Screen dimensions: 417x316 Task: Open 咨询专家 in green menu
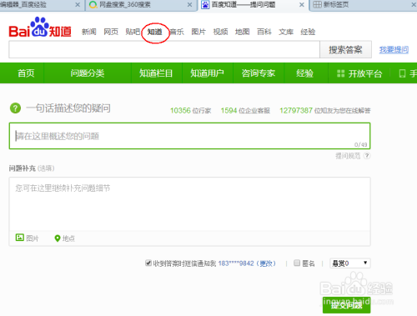pyautogui.click(x=259, y=73)
